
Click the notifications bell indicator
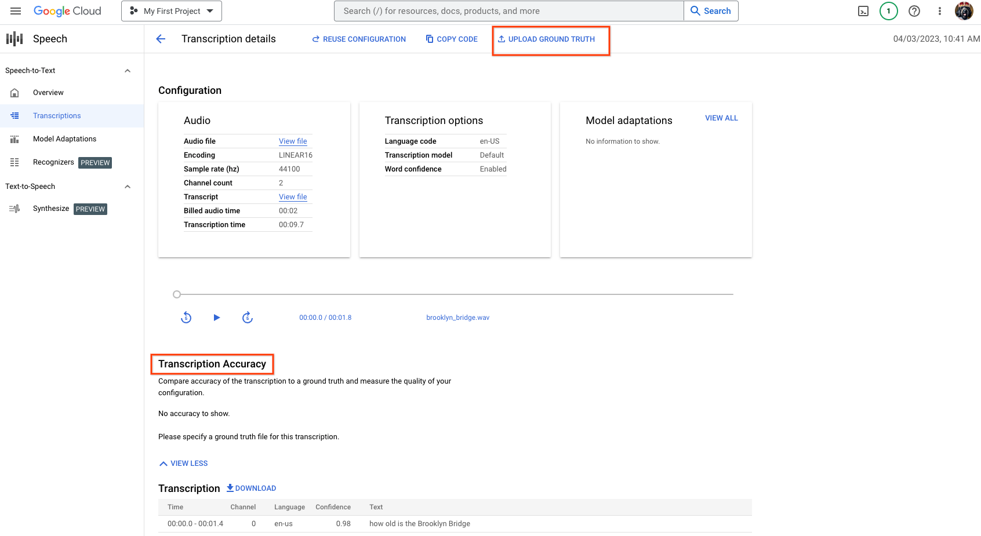[888, 10]
